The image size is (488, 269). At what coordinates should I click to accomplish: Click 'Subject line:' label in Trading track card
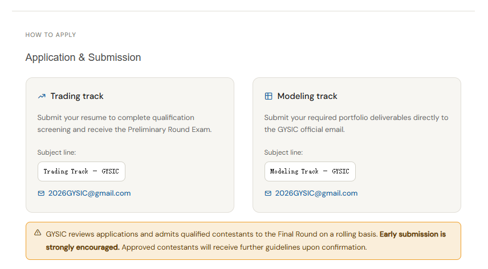56,152
